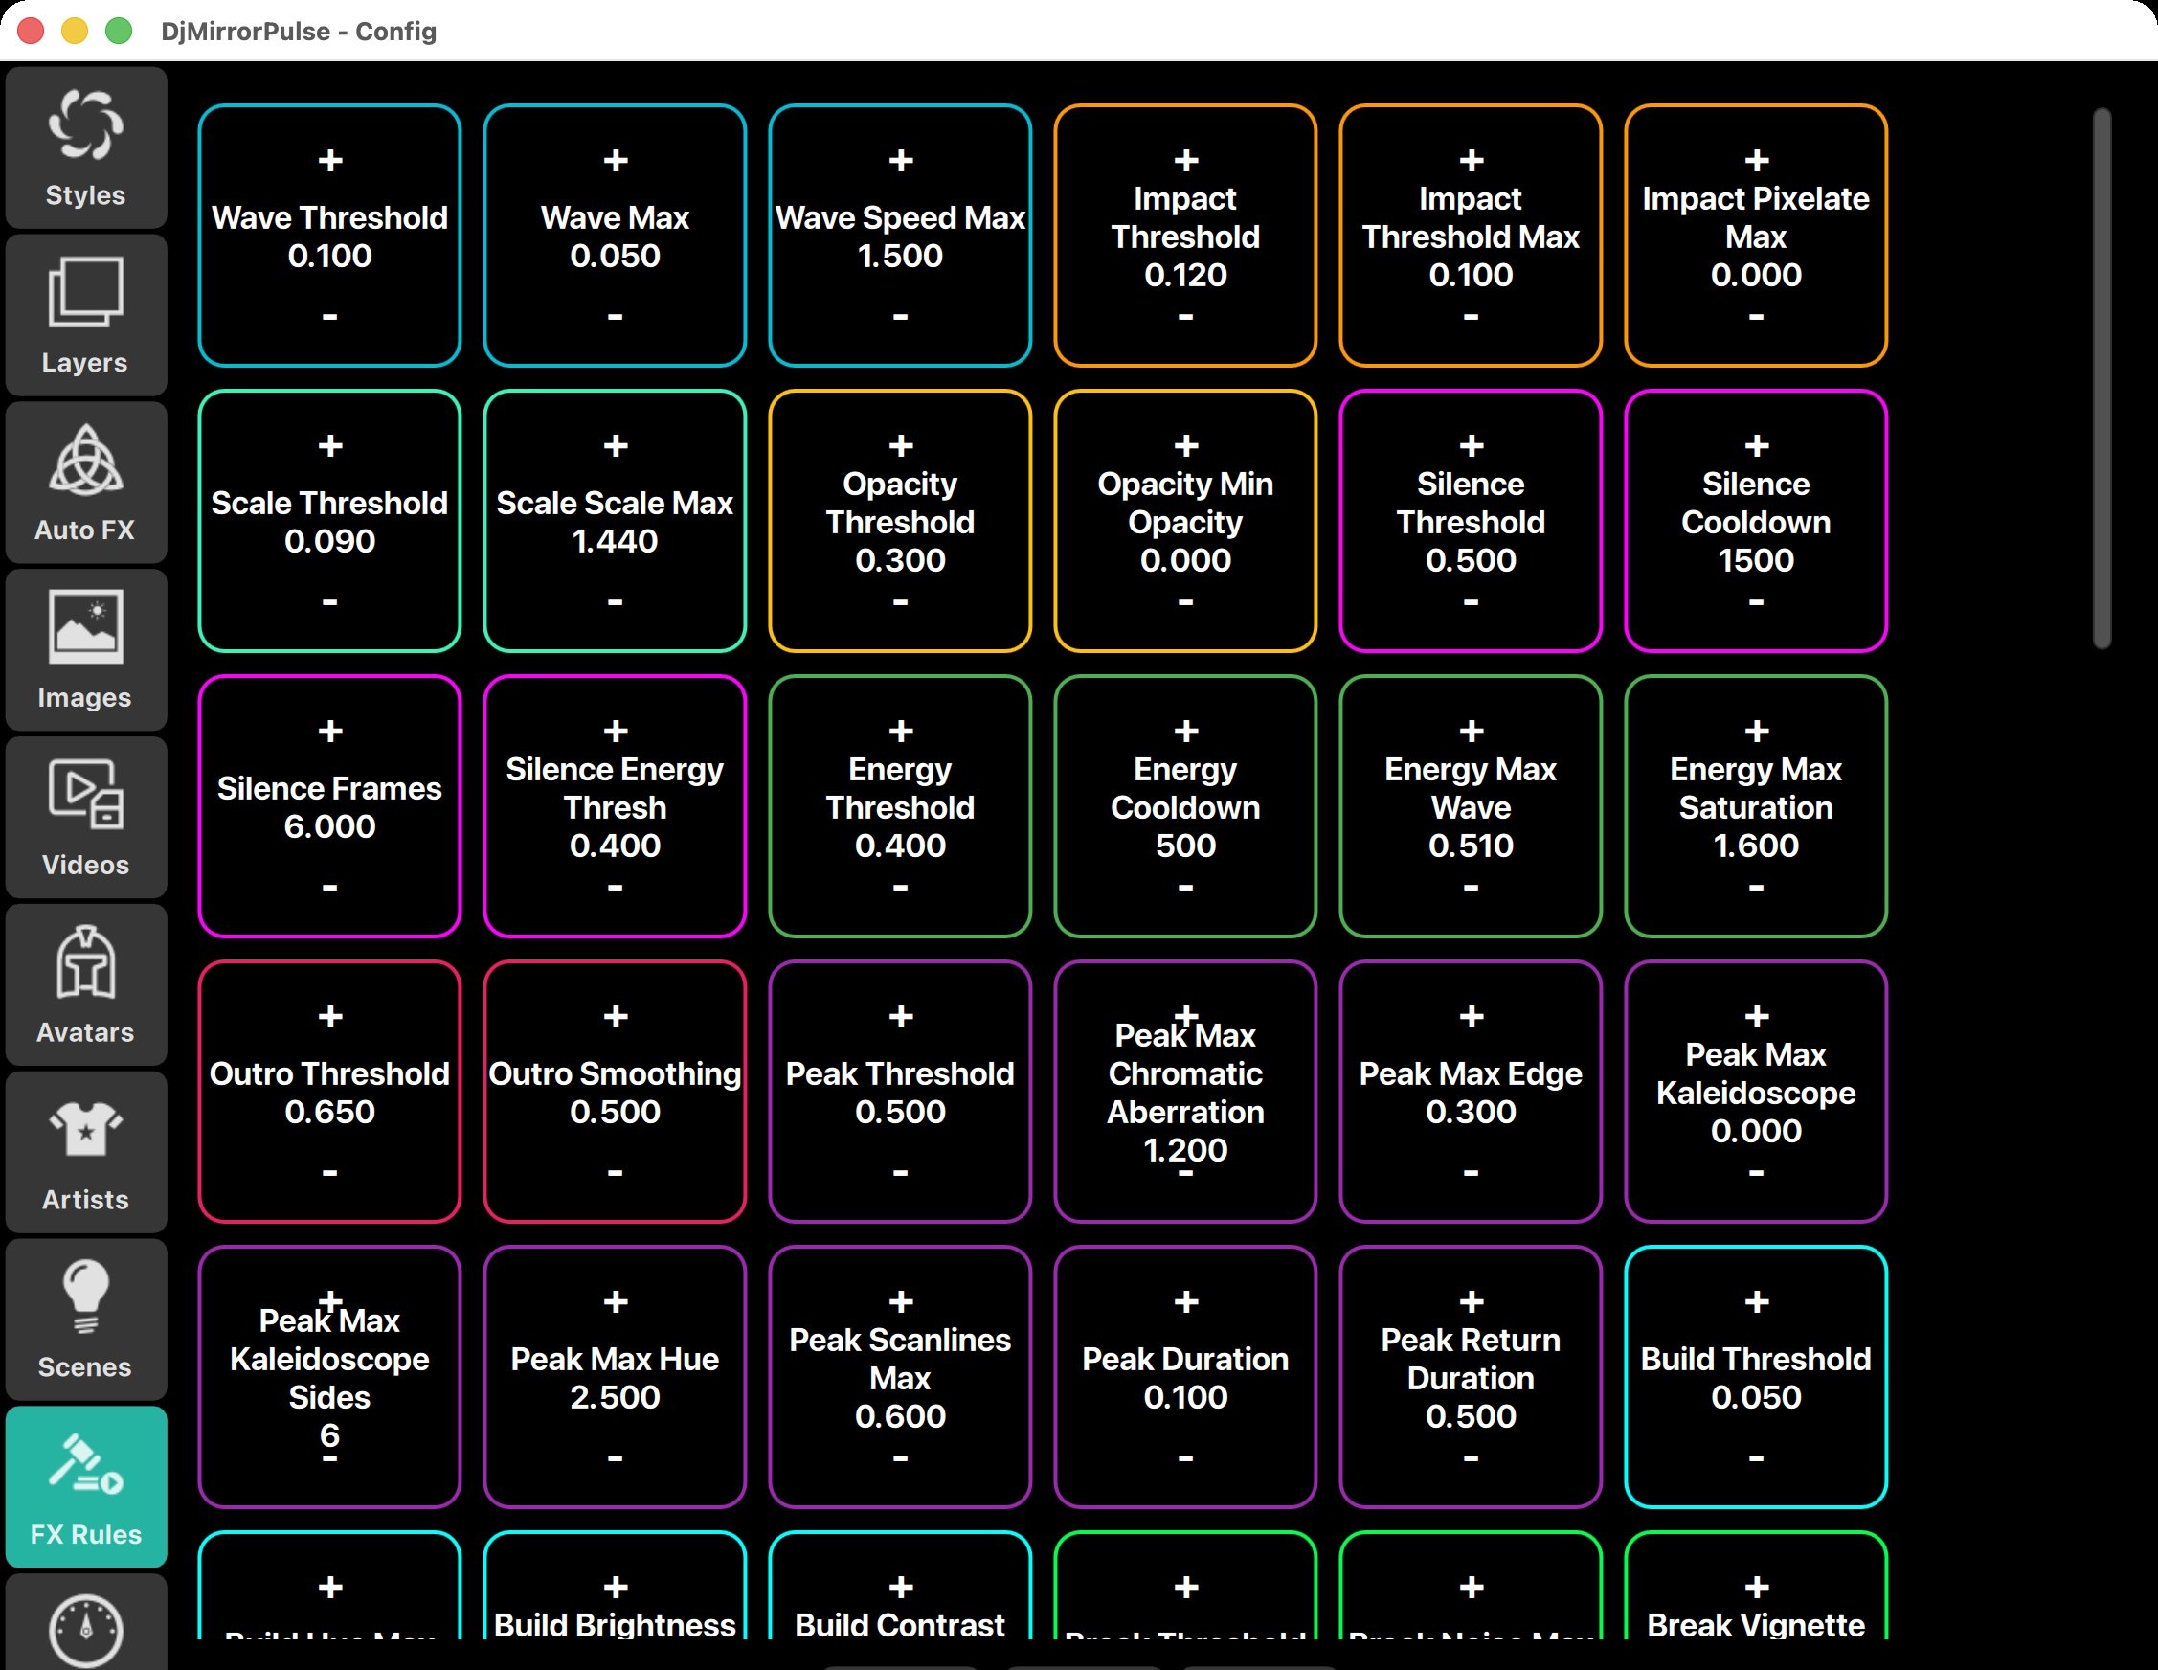Screen dimensions: 2158x1670
Task: Increase Peak Max Edge value
Action: tap(1472, 1017)
